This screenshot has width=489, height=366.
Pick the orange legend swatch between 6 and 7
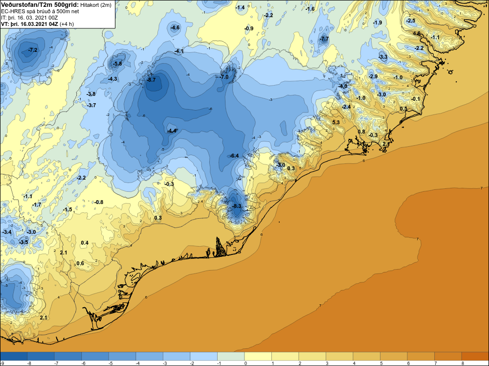tap(421, 356)
